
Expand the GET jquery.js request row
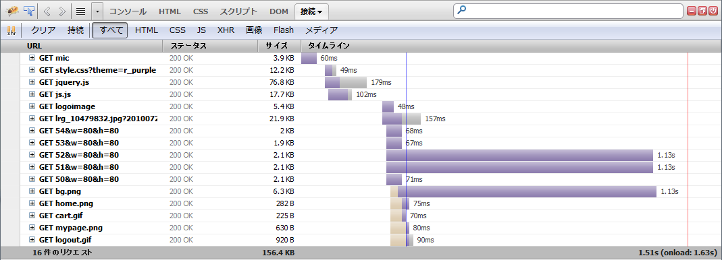(x=32, y=82)
